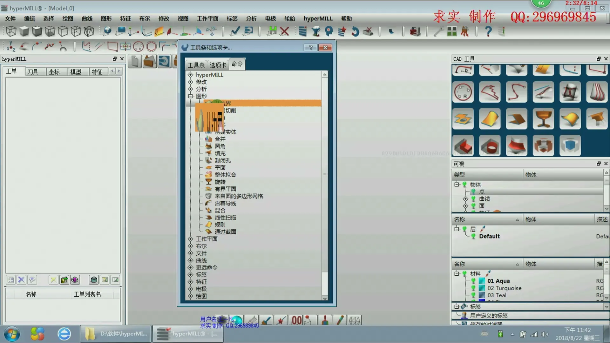Toggle visibility bulb for 曲线 in 可视 panel
This screenshot has width=610, height=343.
click(473, 199)
